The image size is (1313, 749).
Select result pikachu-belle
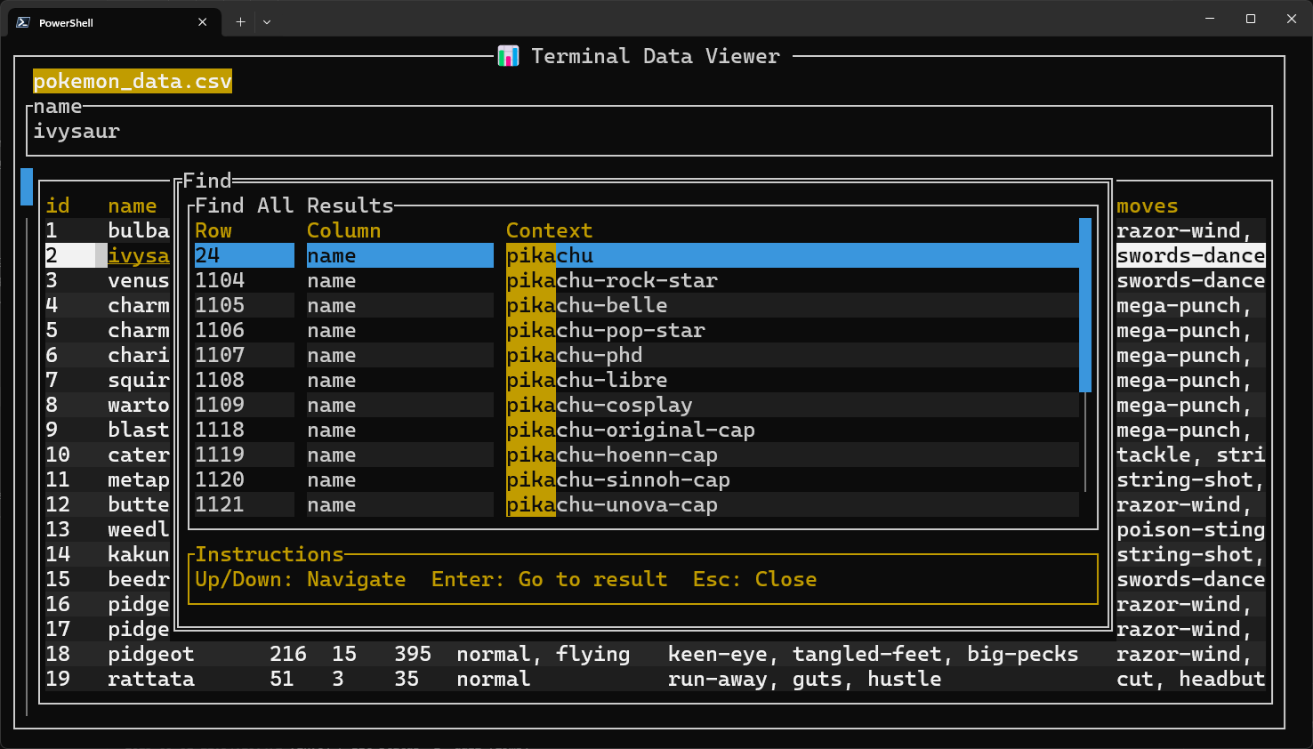[637, 305]
